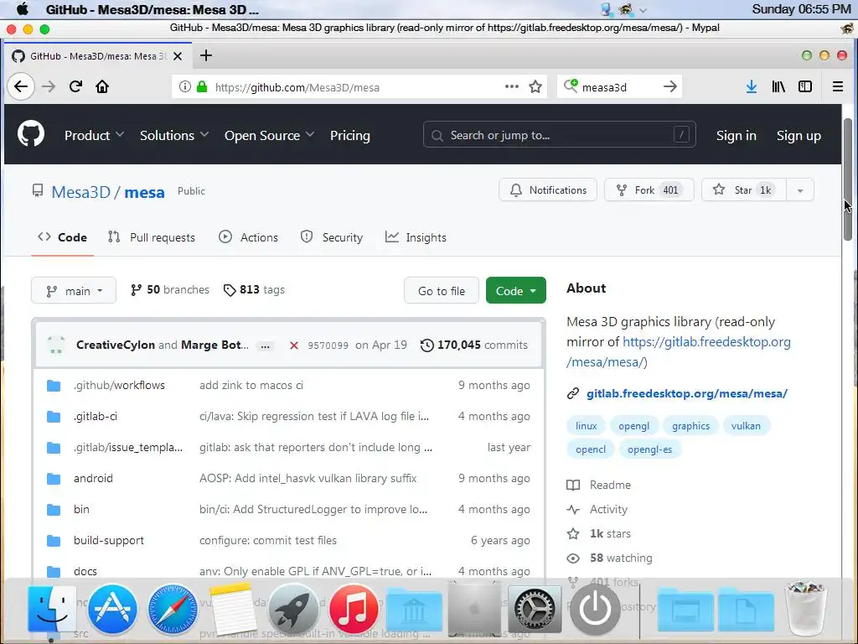
Task: Open System Preferences gear in dock
Action: pos(535,609)
